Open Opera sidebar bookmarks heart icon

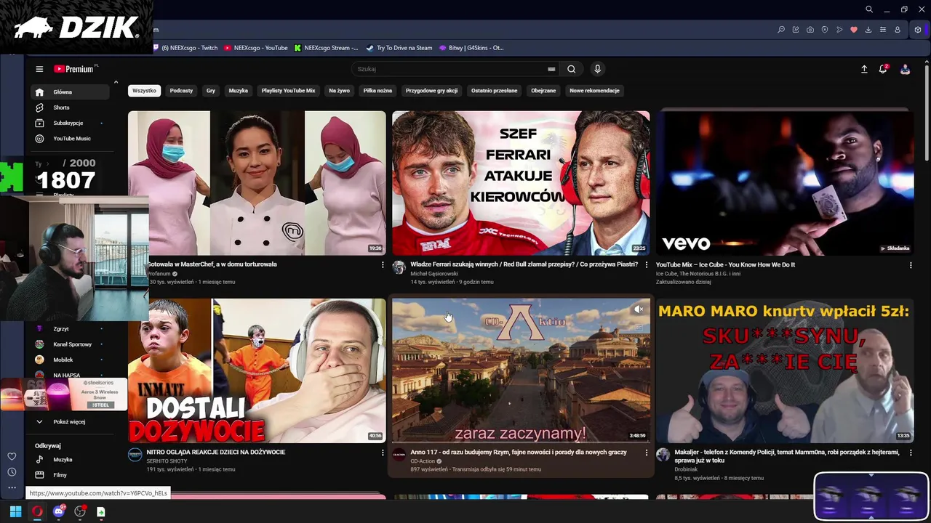pos(12,456)
